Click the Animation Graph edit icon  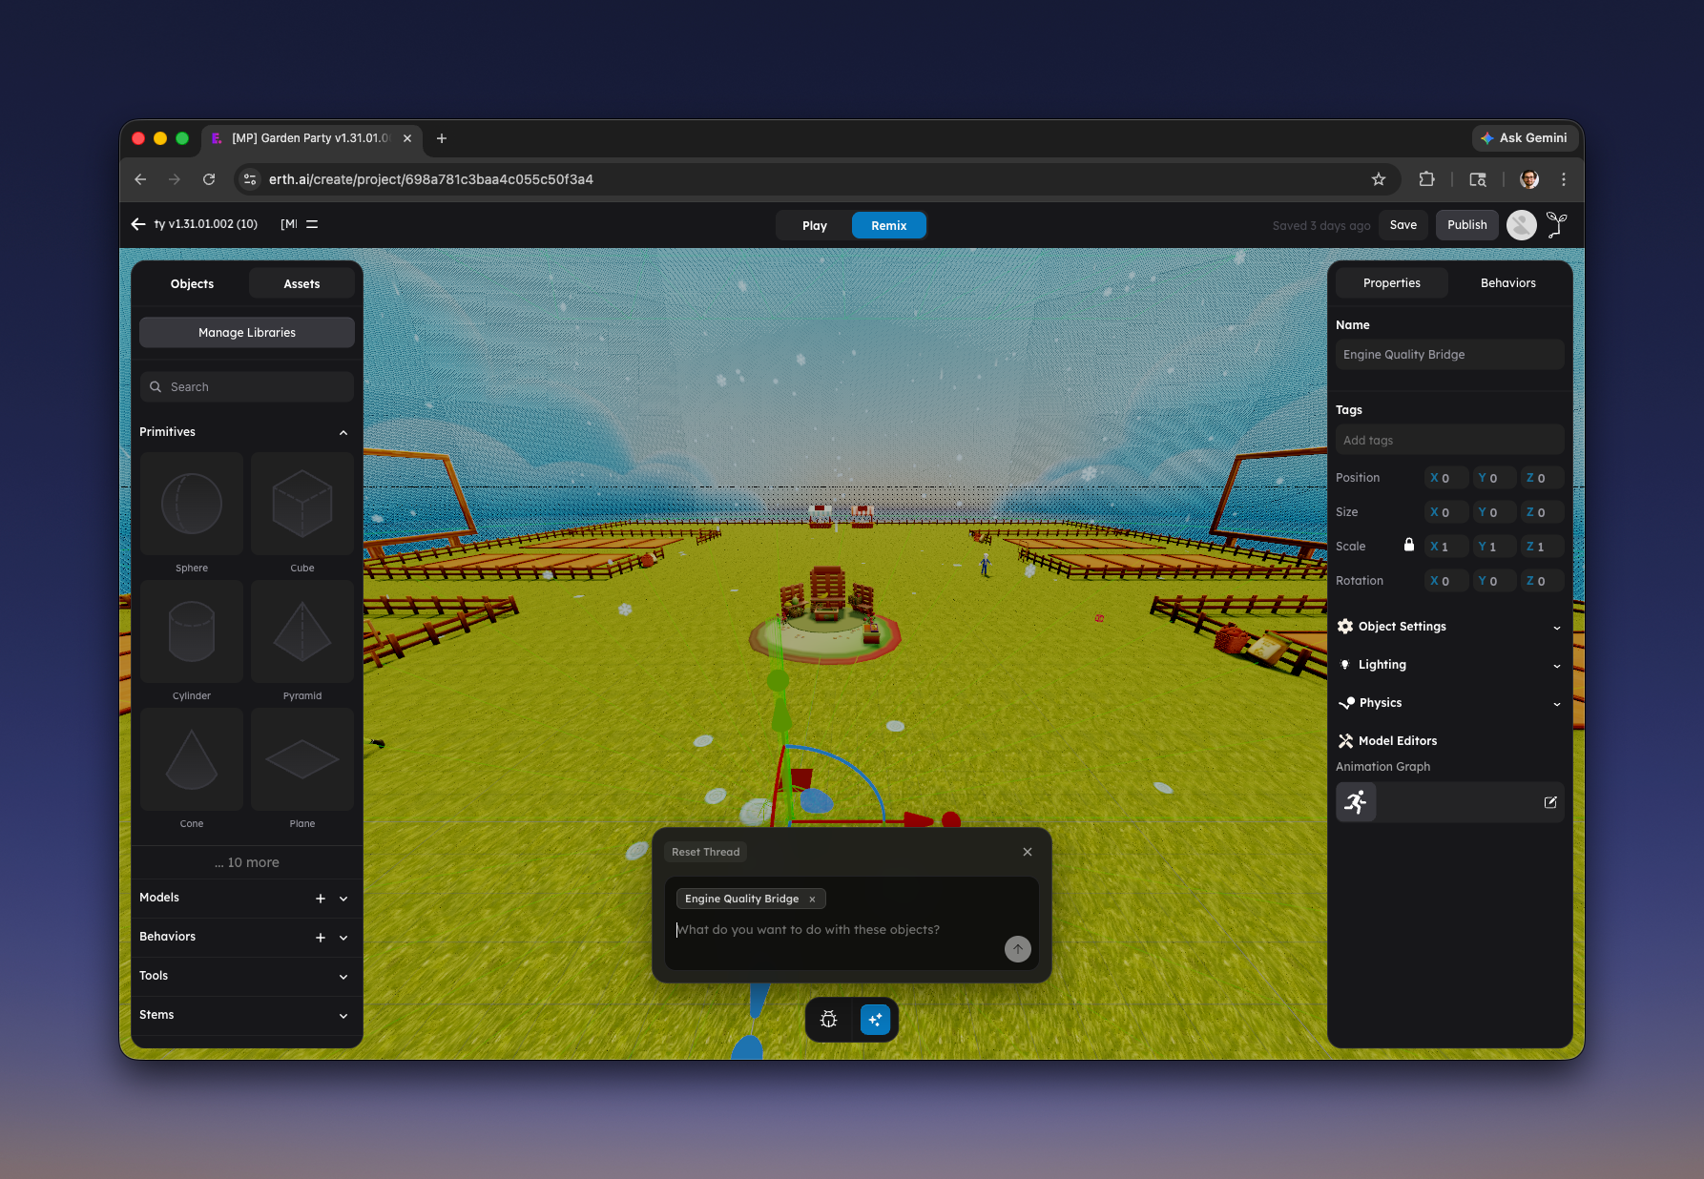(x=1550, y=802)
